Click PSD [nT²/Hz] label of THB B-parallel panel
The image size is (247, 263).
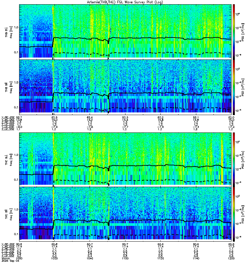pos(243,87)
